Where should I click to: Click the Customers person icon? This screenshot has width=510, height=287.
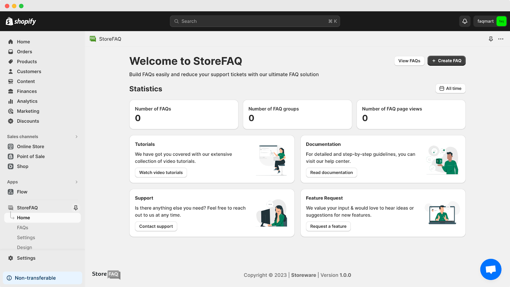coord(11,71)
